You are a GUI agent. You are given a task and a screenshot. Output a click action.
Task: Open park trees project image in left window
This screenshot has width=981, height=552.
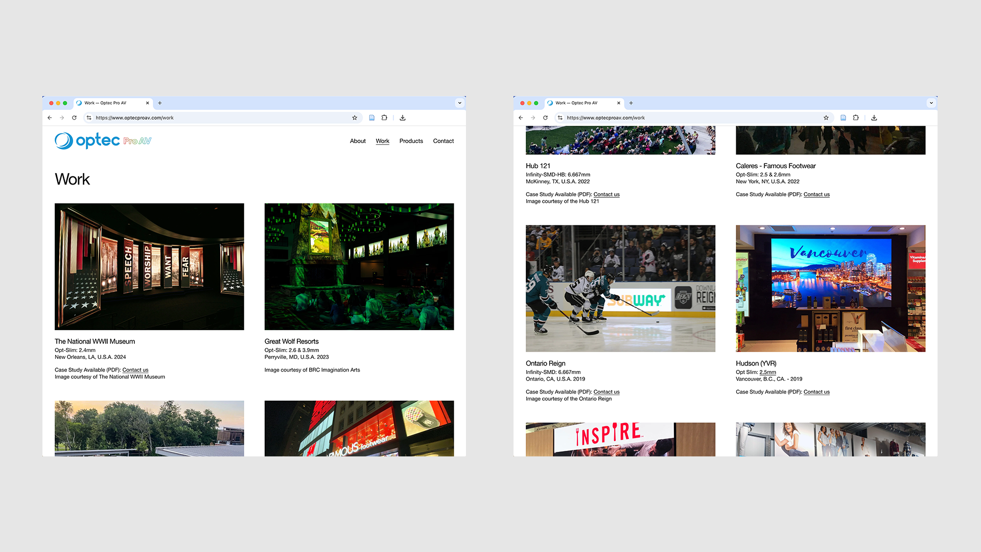click(x=149, y=428)
